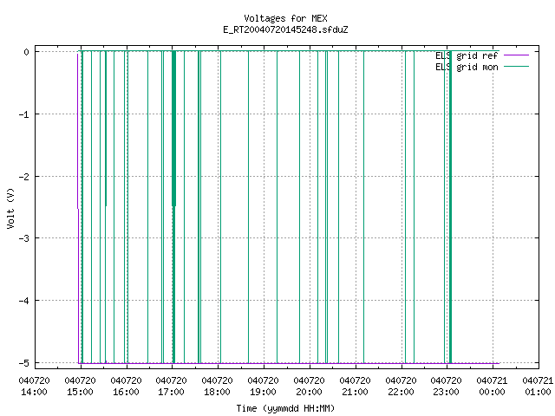The height and width of the screenshot is (416, 555).
Task: Click the y-axis tick label -2
Action: pyautogui.click(x=24, y=177)
